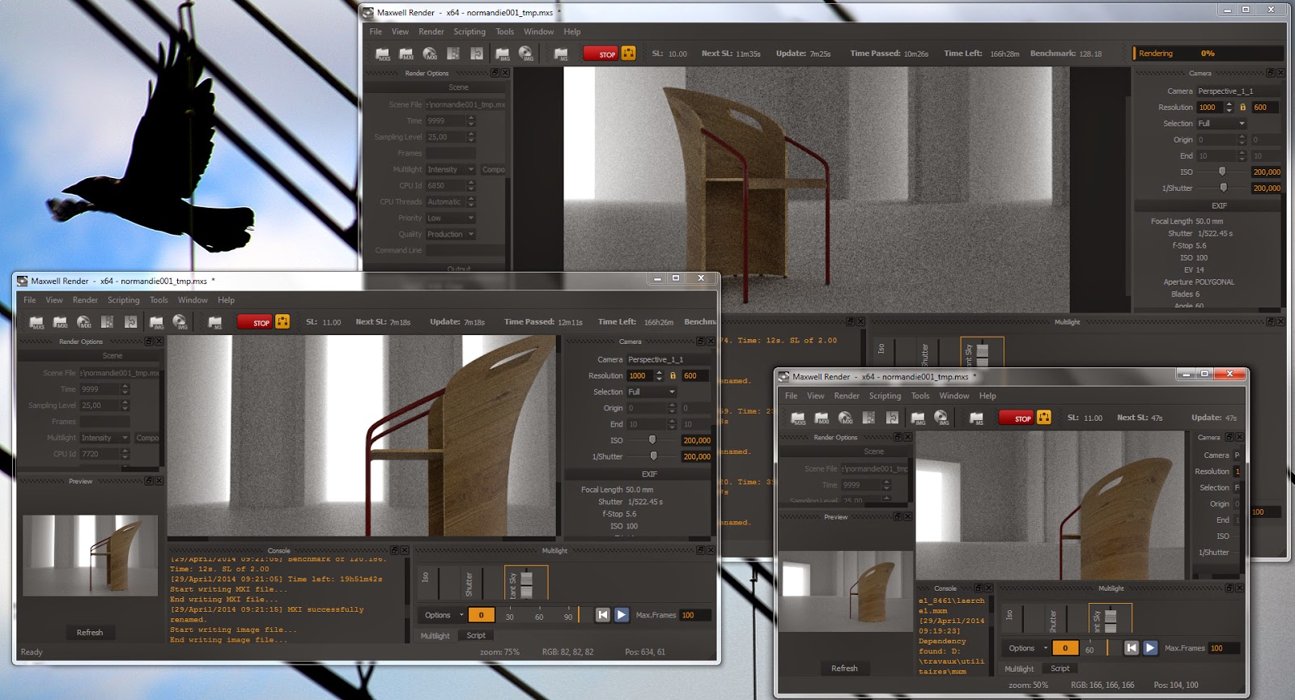Save IMG disc icon in left window
This screenshot has height=700, width=1295.
(180, 322)
